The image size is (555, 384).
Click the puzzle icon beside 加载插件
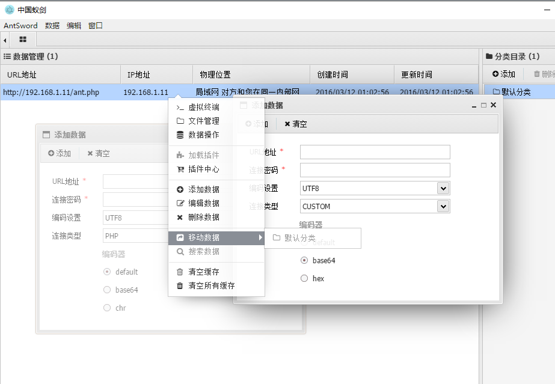pos(180,155)
